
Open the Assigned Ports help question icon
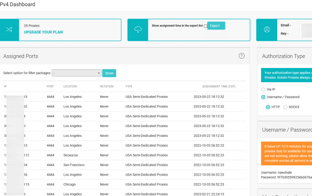(x=242, y=56)
